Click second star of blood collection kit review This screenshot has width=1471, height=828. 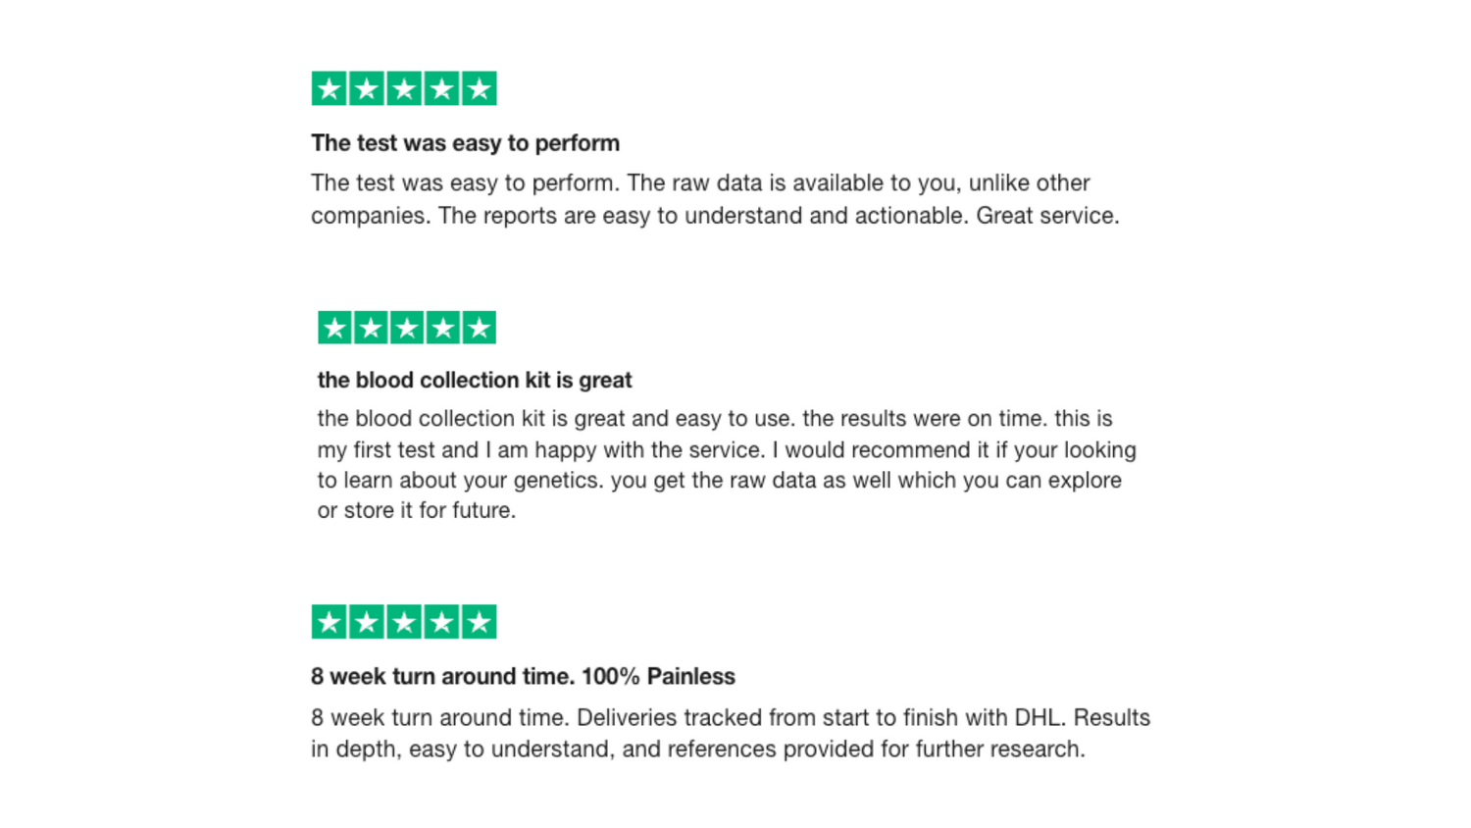(371, 328)
